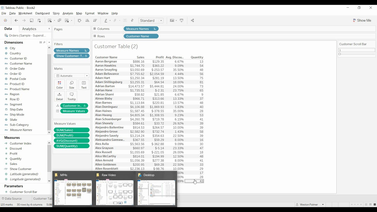Click the Save icon in toolbar
This screenshot has height=212, width=377.
click(32, 21)
